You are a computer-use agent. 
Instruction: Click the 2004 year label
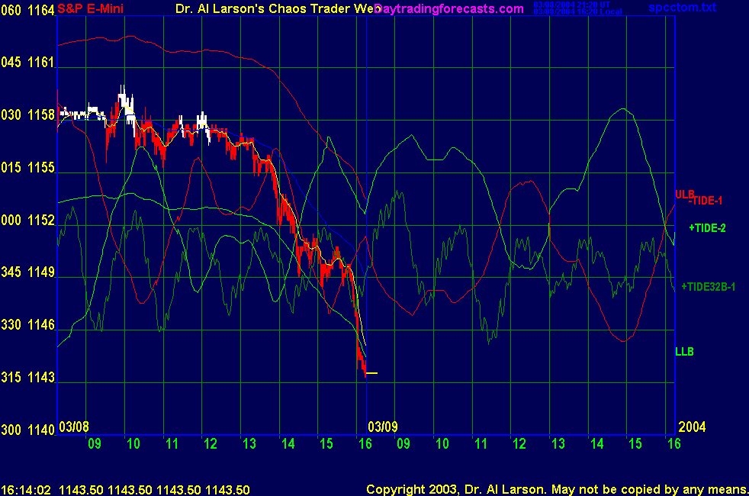tap(691, 426)
